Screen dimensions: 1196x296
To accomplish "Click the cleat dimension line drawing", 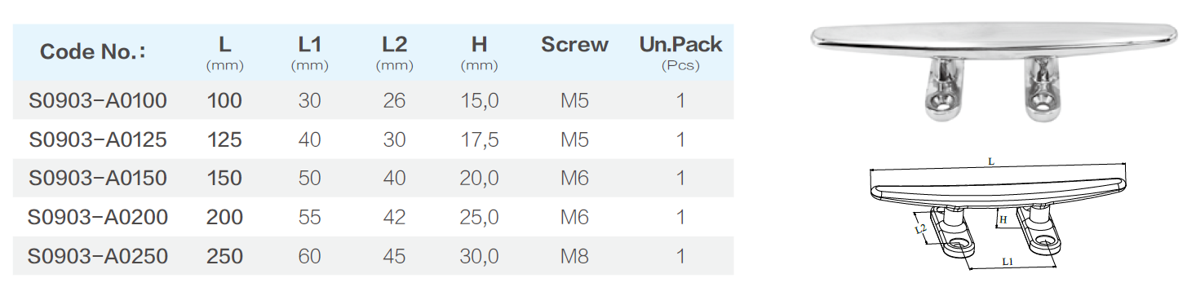I will [x=1000, y=214].
